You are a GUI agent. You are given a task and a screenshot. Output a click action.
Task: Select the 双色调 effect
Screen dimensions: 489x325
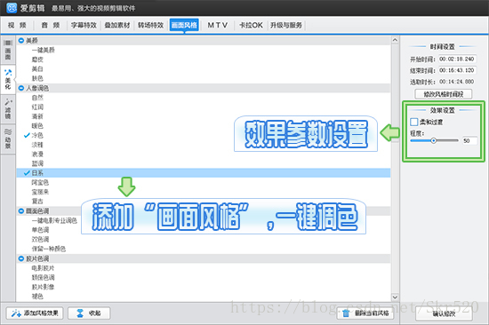tap(40, 239)
